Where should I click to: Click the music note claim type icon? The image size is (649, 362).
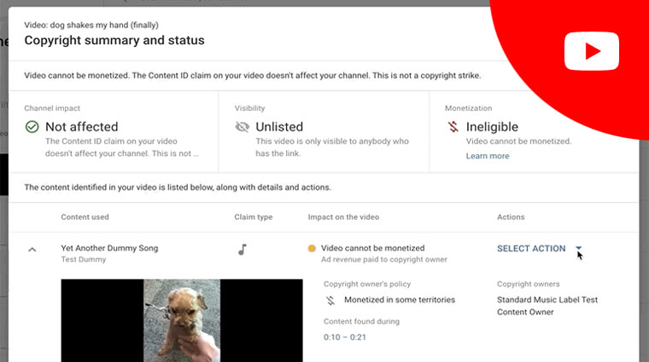pos(243,249)
